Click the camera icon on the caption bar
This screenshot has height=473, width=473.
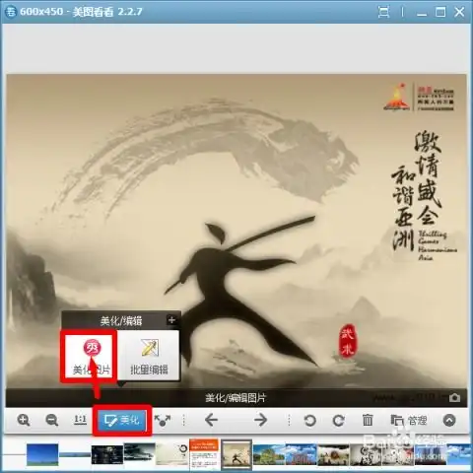point(454,398)
